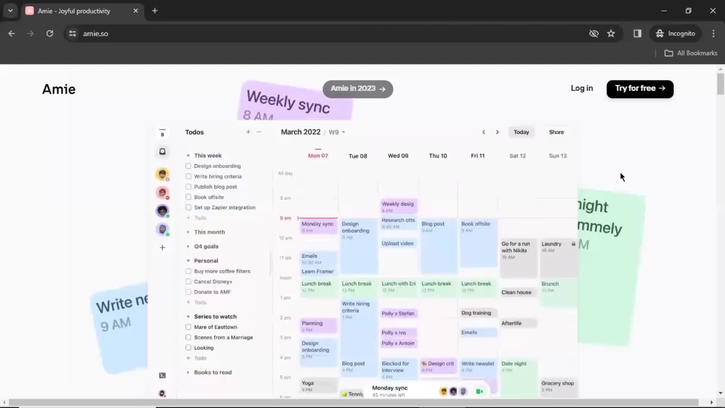725x408 pixels.
Task: Click the Series to watch section header
Action: pyautogui.click(x=215, y=316)
